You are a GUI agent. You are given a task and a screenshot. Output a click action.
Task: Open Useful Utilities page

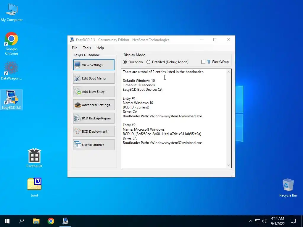tap(94, 145)
